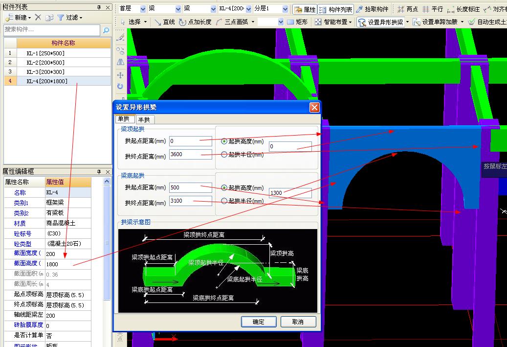Select 起拱半径 radio under 梁底起拱
Screen dimensions: 507x347
[224, 201]
